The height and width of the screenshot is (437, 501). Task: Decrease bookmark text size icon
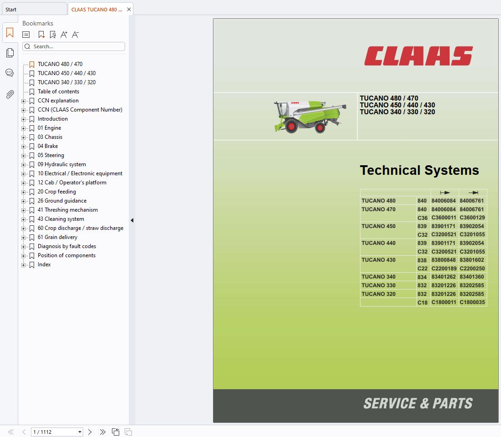click(x=75, y=35)
